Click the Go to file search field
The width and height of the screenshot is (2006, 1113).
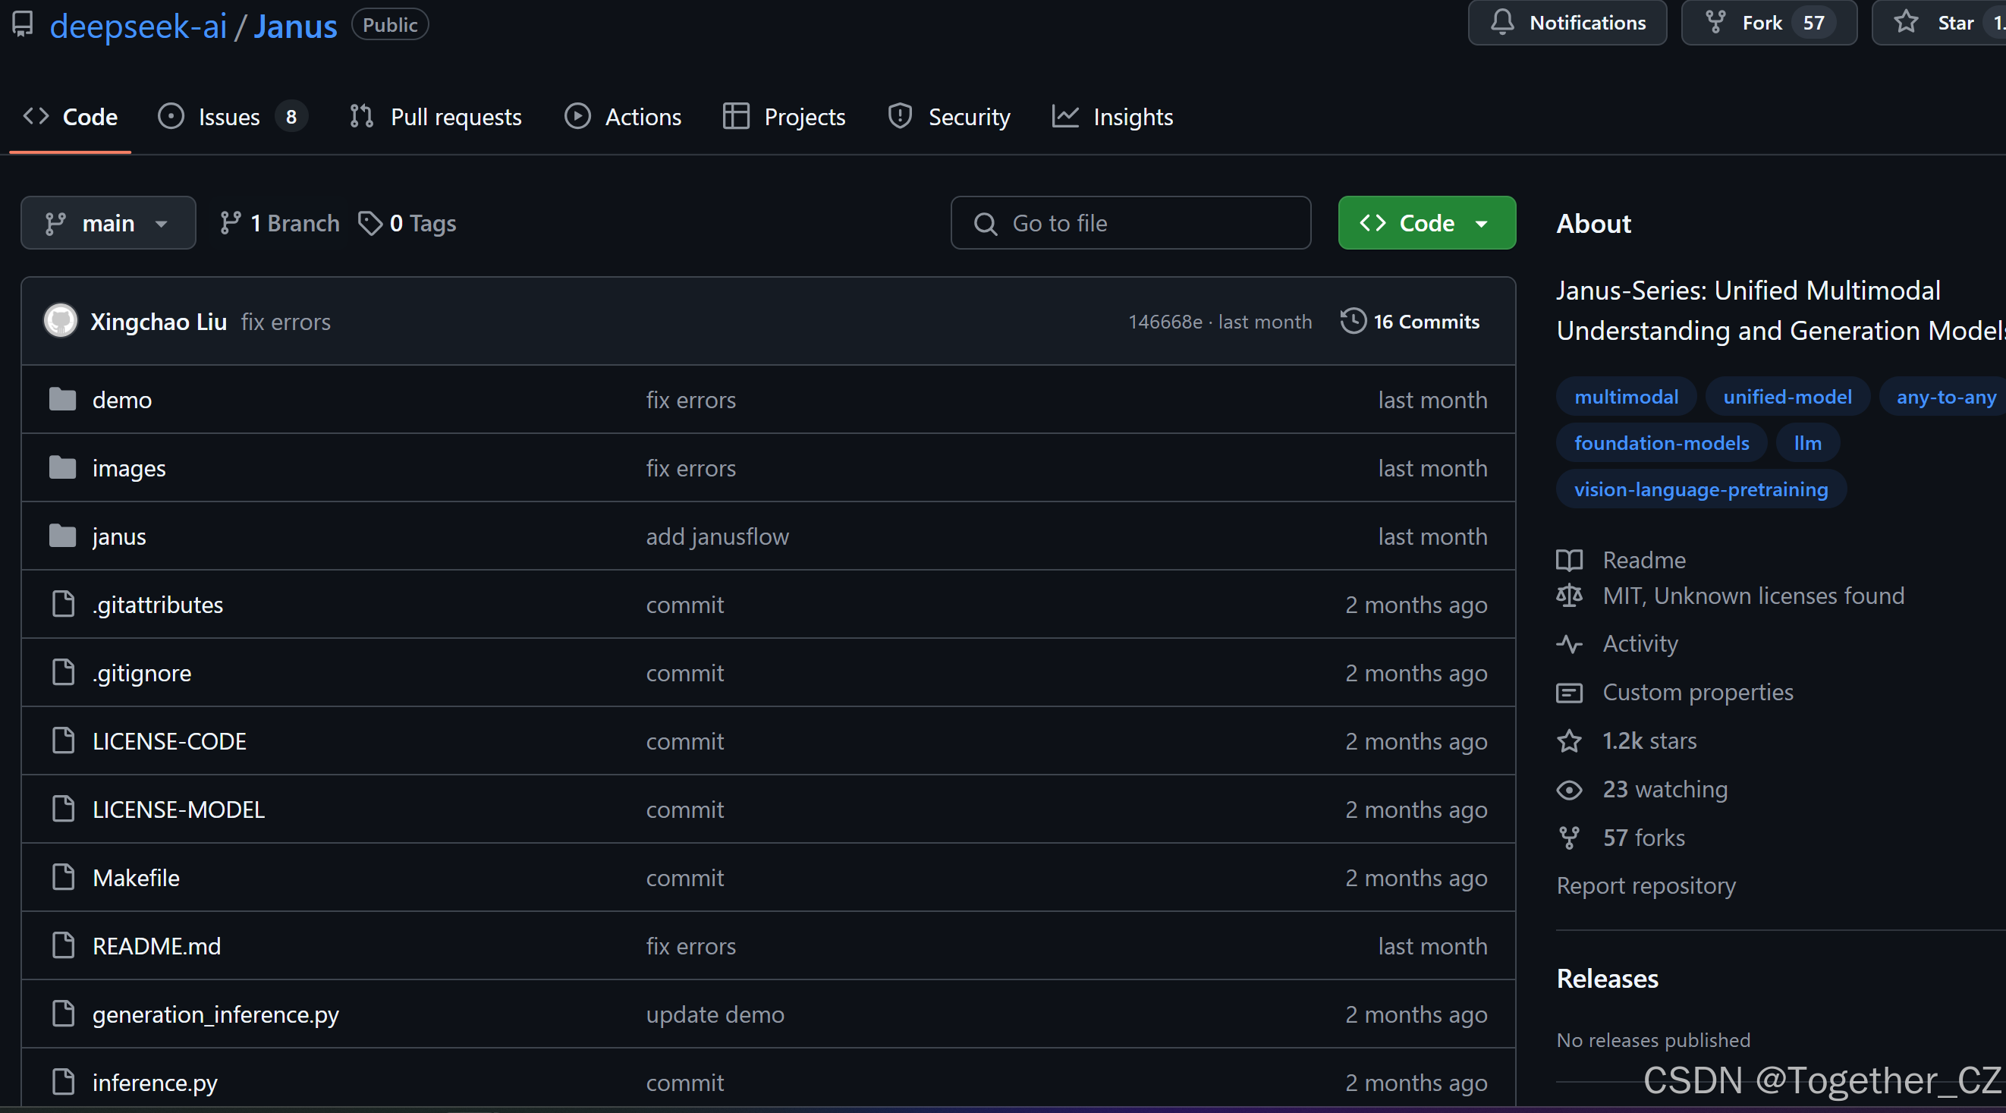pyautogui.click(x=1130, y=224)
